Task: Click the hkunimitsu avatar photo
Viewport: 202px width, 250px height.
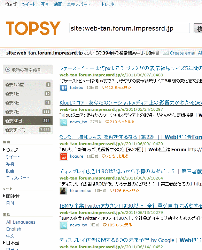Action: 64,191
